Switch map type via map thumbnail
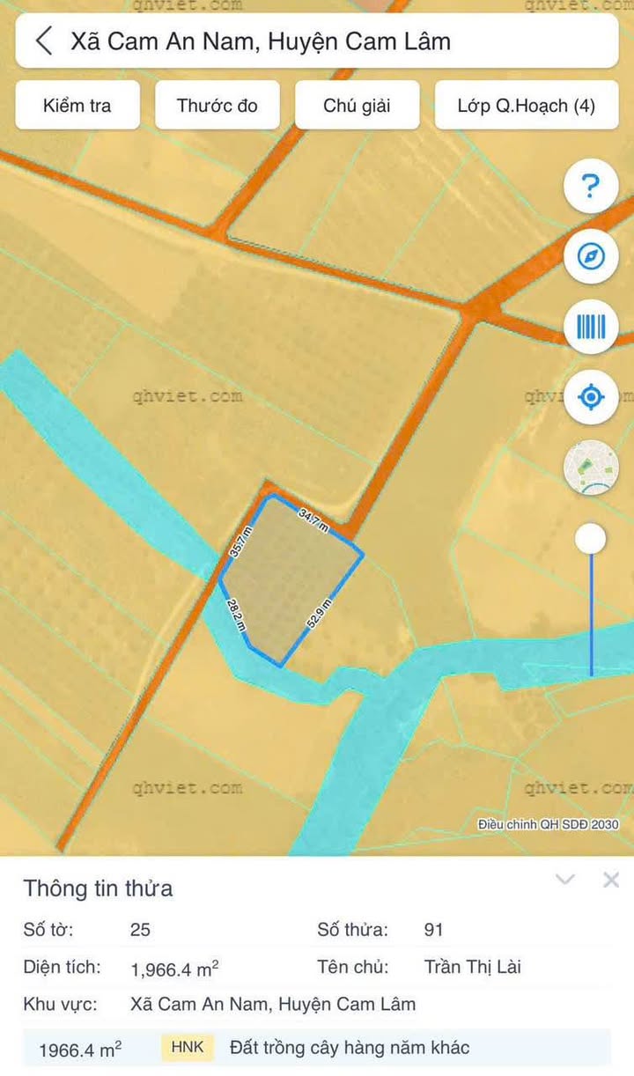 [x=591, y=468]
